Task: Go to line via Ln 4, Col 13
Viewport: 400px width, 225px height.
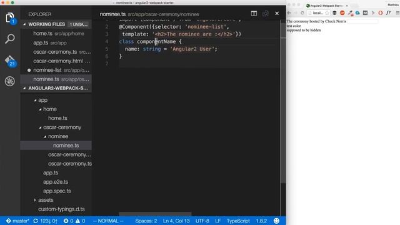Action: (176, 221)
